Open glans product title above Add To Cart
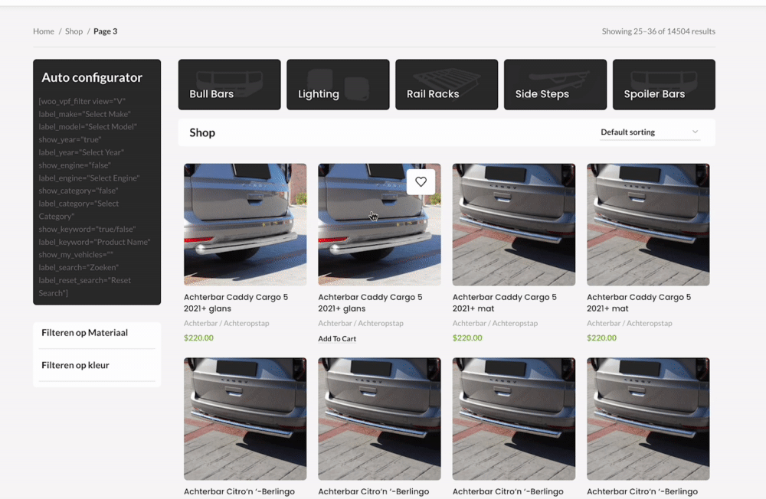This screenshot has height=499, width=766. [x=370, y=303]
